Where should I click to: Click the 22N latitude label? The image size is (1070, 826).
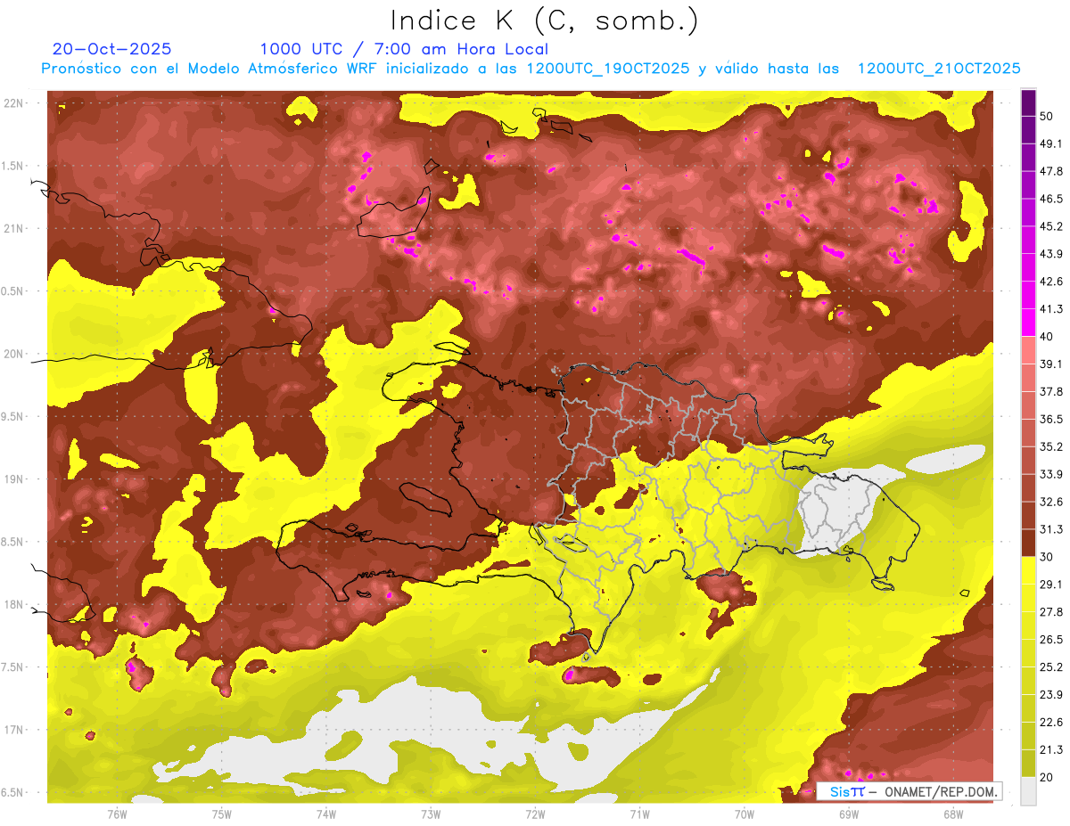(15, 103)
